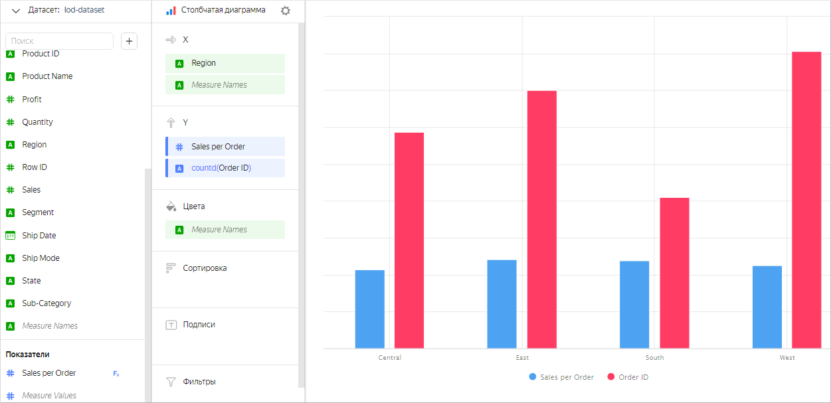Click the red West bar in chart
The width and height of the screenshot is (831, 403).
click(x=806, y=199)
